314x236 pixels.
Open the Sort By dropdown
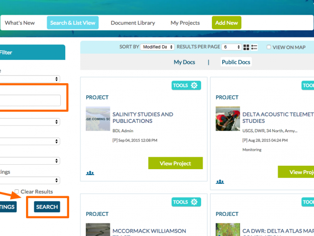pos(157,47)
